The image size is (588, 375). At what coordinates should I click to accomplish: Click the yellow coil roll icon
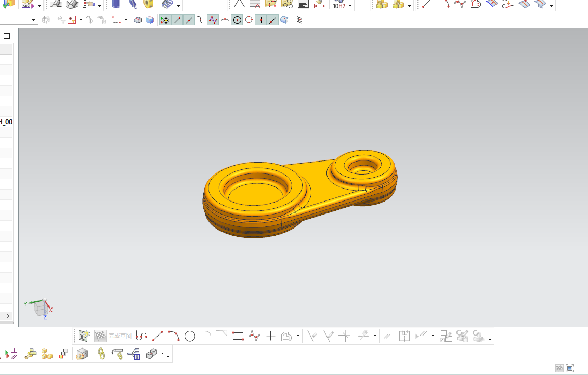point(149,4)
